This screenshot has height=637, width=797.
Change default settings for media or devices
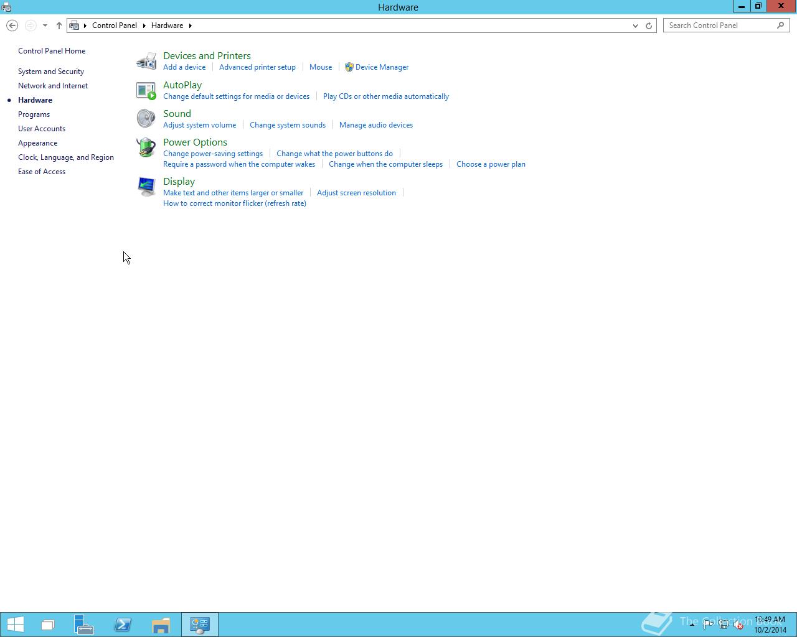pos(236,96)
